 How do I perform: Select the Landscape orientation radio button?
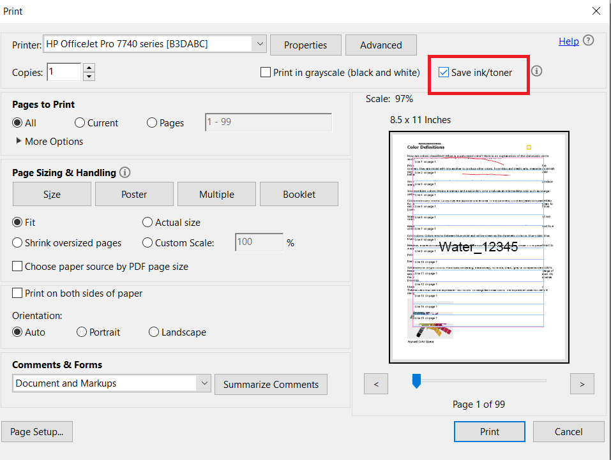point(154,332)
